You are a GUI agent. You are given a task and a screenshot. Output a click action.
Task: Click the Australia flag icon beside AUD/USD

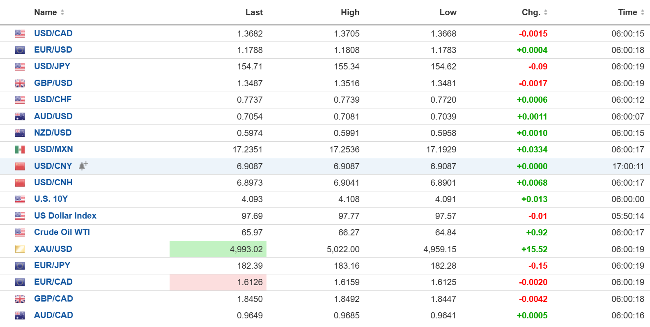[20, 117]
